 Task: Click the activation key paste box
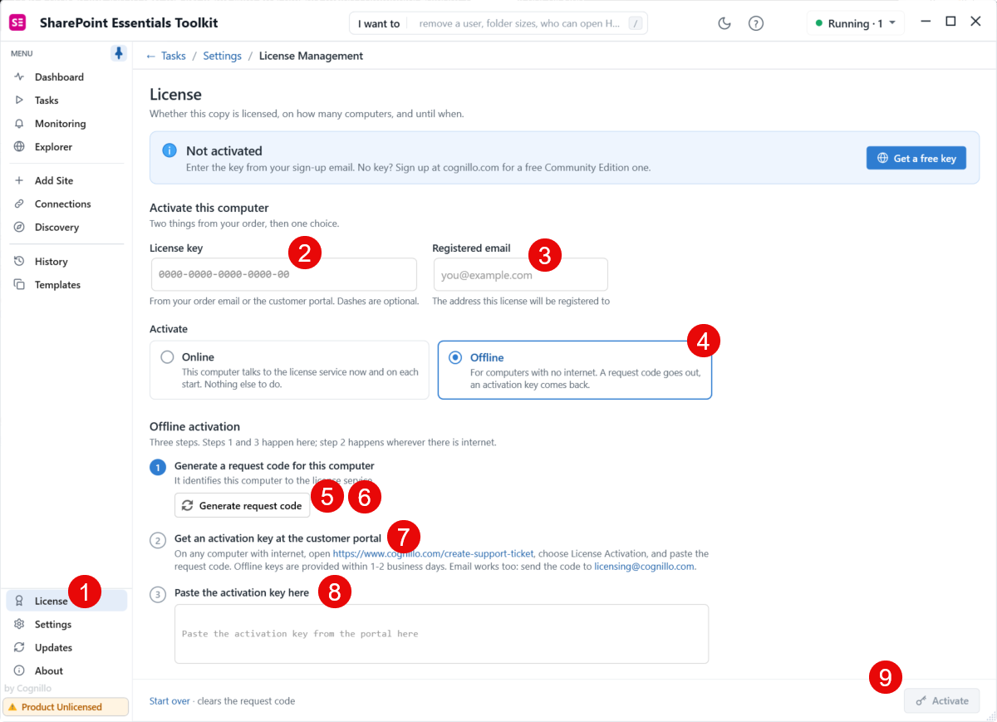pyautogui.click(x=441, y=634)
